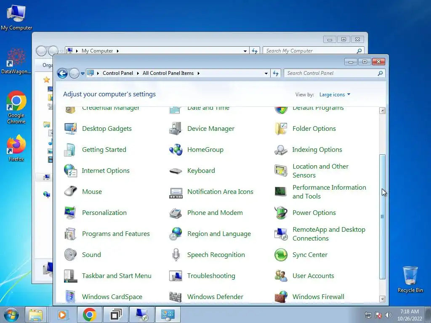Open the Action Center flag tray icon
431x323 pixels.
pyautogui.click(x=378, y=315)
